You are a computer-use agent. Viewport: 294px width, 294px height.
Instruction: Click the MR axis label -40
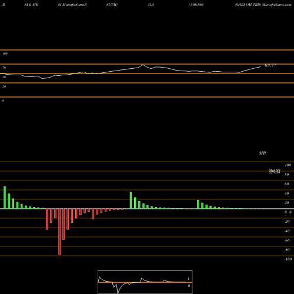click(x=287, y=231)
